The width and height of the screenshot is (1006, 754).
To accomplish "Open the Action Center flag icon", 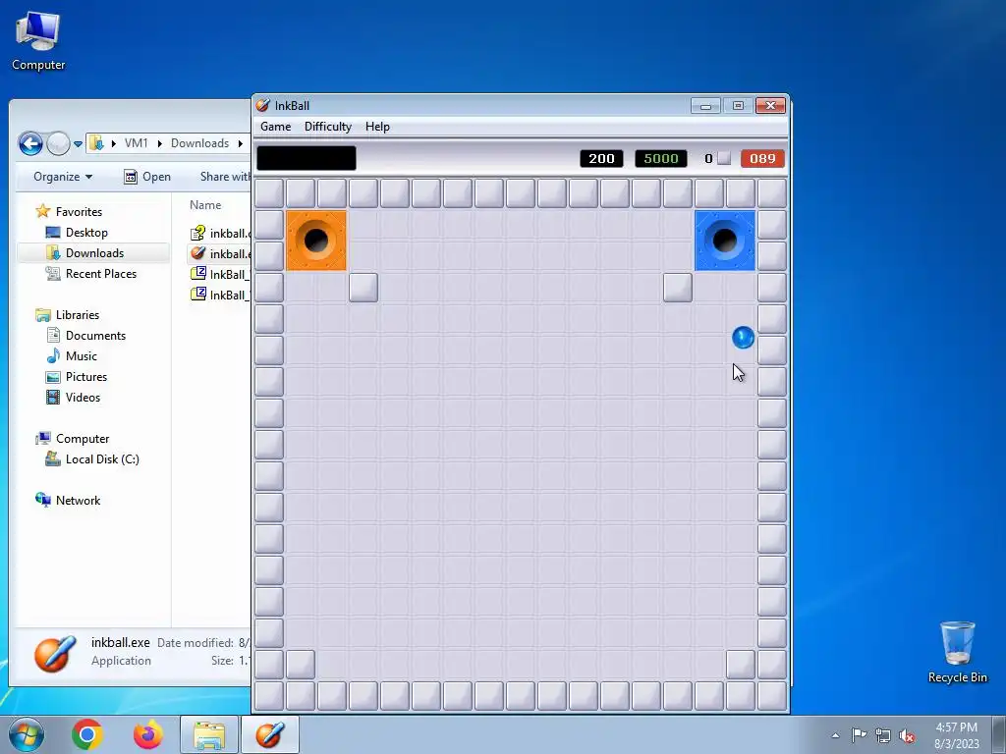I will tap(859, 735).
